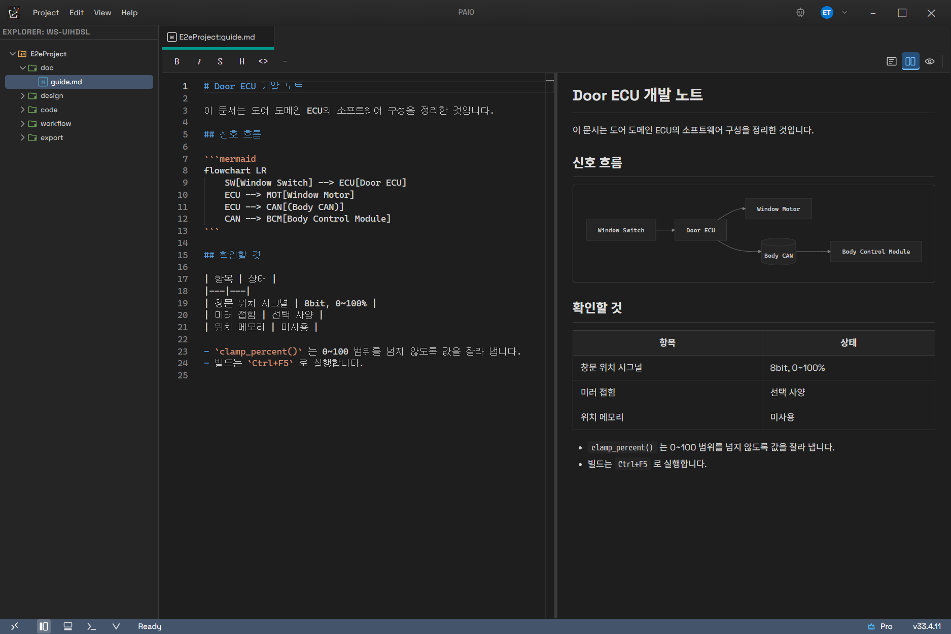Expand the export folder
951x634 pixels.
coord(23,137)
